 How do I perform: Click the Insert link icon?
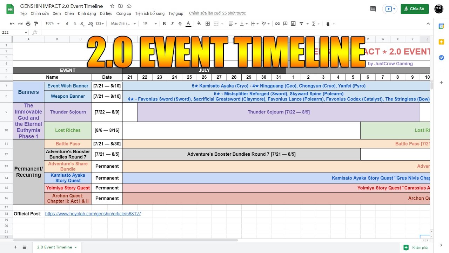coord(277,24)
